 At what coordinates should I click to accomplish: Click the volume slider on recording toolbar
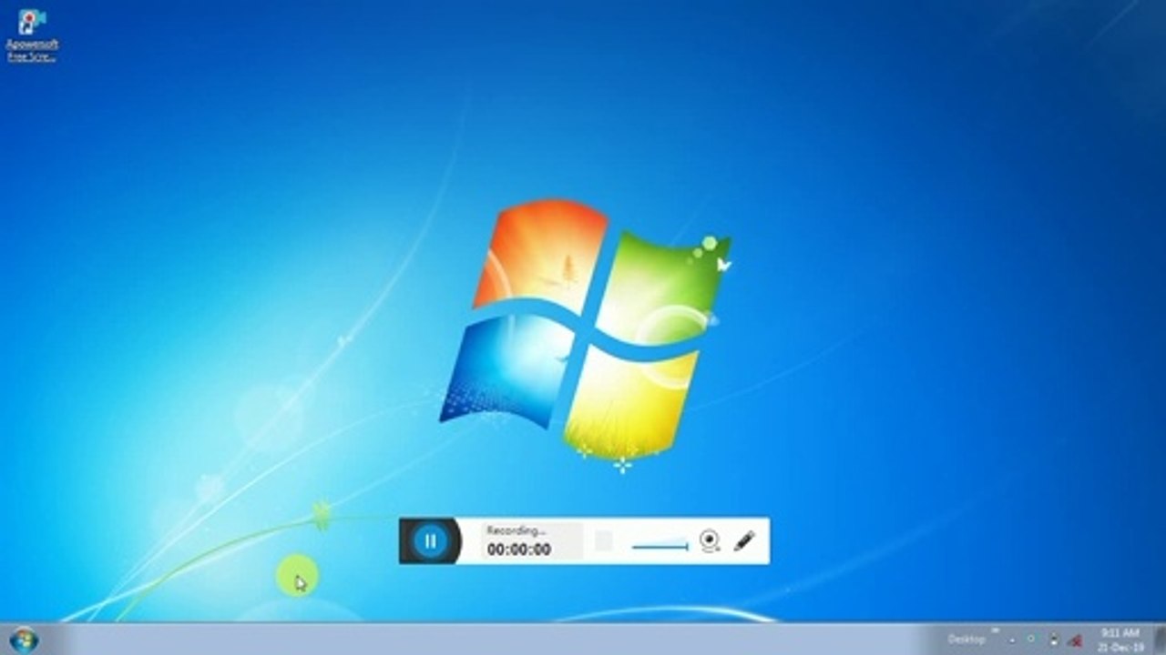tap(660, 546)
